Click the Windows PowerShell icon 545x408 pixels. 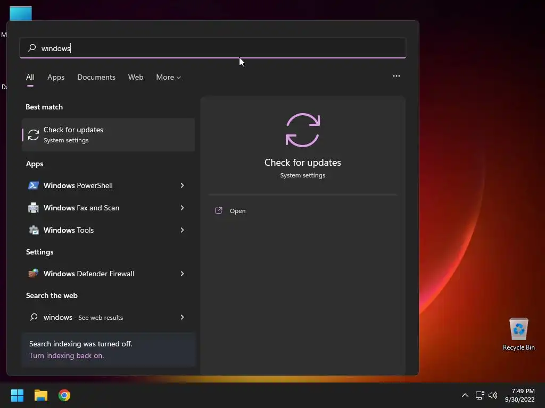[x=34, y=185]
